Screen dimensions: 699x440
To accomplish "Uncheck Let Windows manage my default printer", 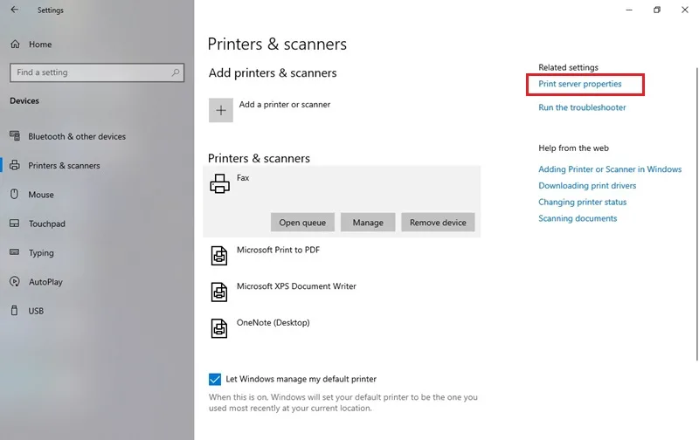I will coord(215,379).
